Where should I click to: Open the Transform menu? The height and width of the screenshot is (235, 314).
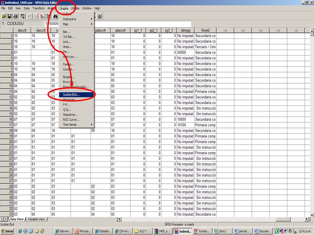click(39, 8)
